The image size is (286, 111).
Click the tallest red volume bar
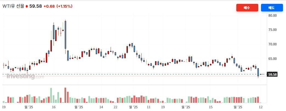click(x=65, y=95)
